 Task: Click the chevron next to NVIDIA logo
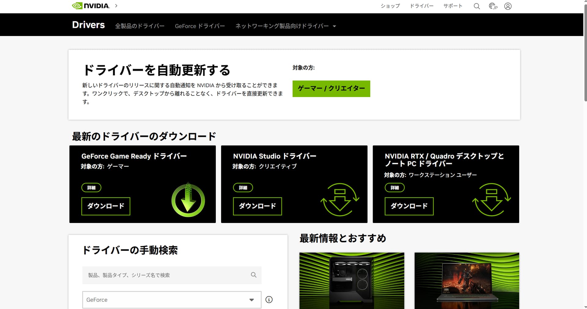116,5
